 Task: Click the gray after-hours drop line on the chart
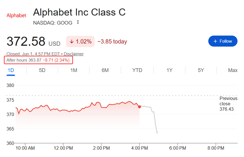coord(155,121)
